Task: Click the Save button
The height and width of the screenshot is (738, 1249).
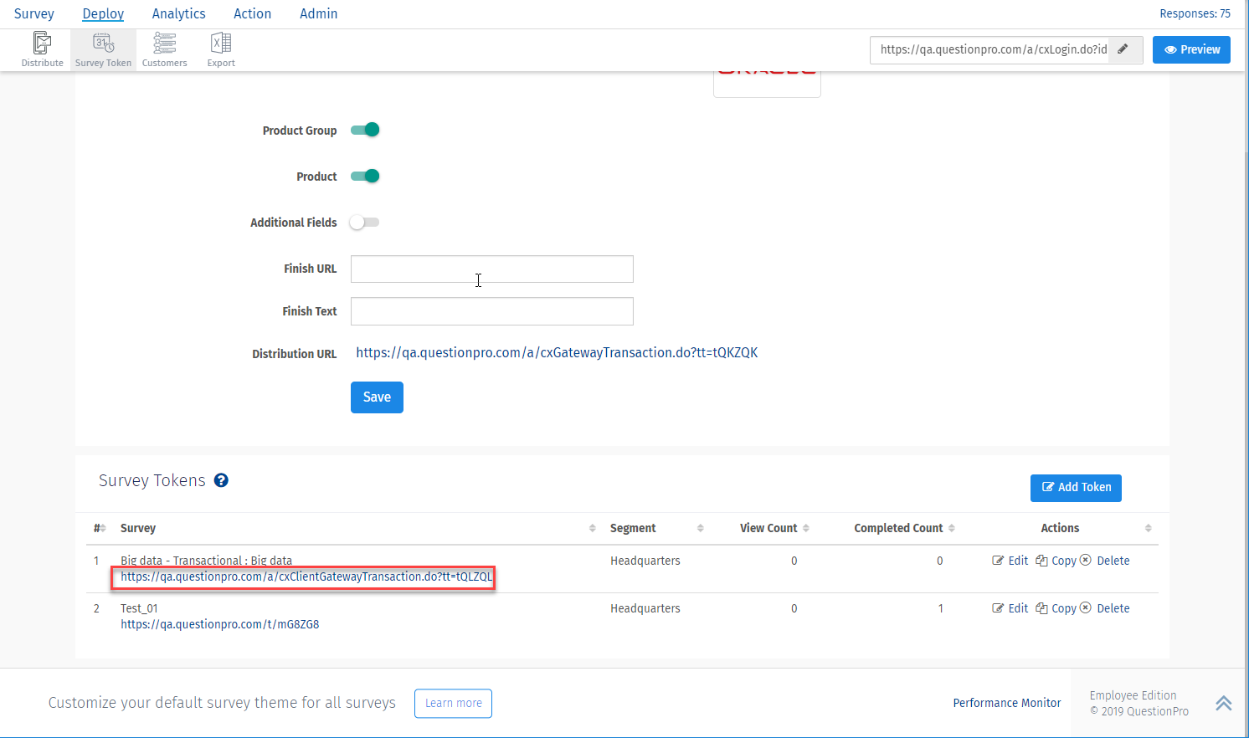Action: 377,397
